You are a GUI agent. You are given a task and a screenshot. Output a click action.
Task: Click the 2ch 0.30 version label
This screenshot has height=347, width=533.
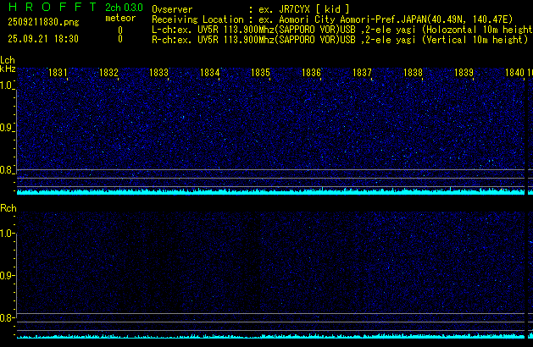(122, 8)
